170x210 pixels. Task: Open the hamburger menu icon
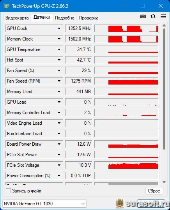(x=163, y=16)
